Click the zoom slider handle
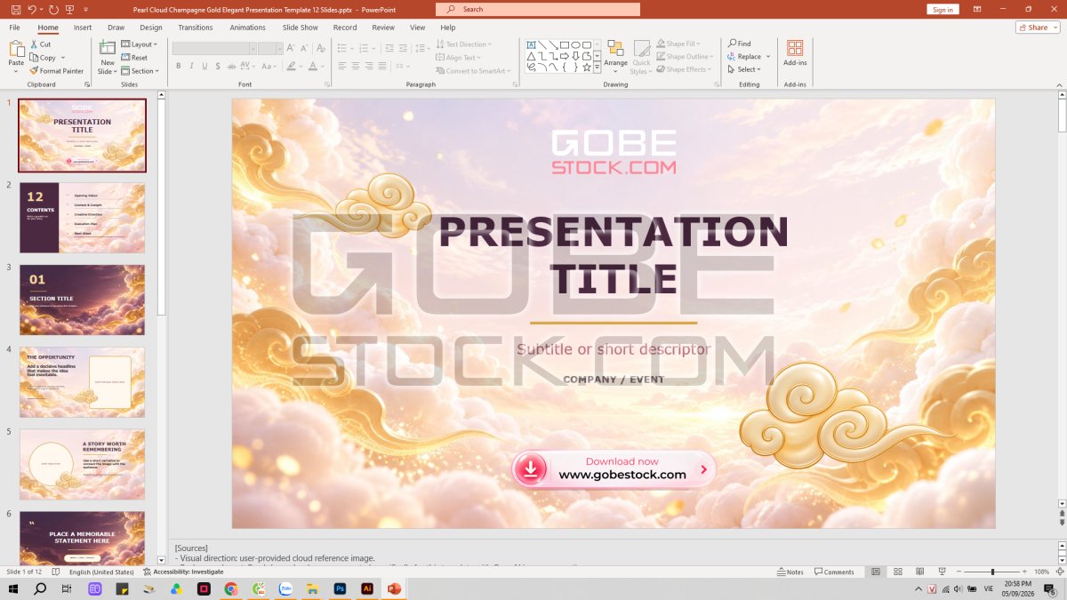 pos(992,572)
